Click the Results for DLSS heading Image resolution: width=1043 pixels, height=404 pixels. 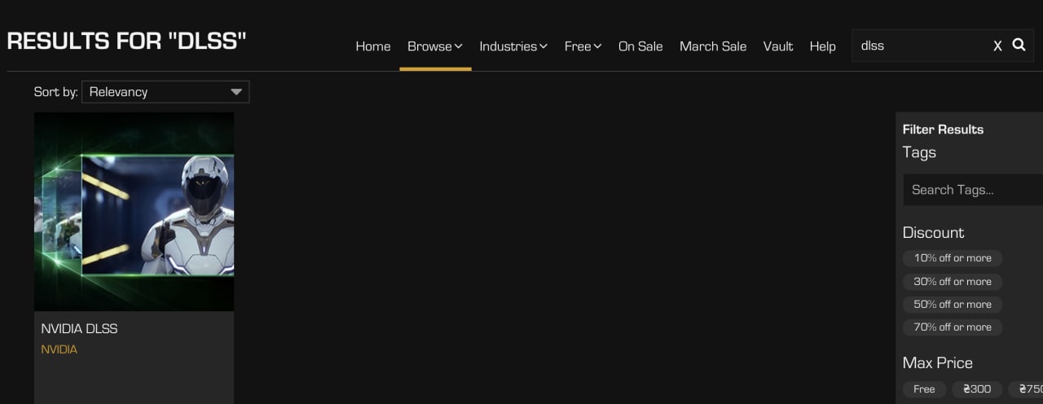click(126, 41)
